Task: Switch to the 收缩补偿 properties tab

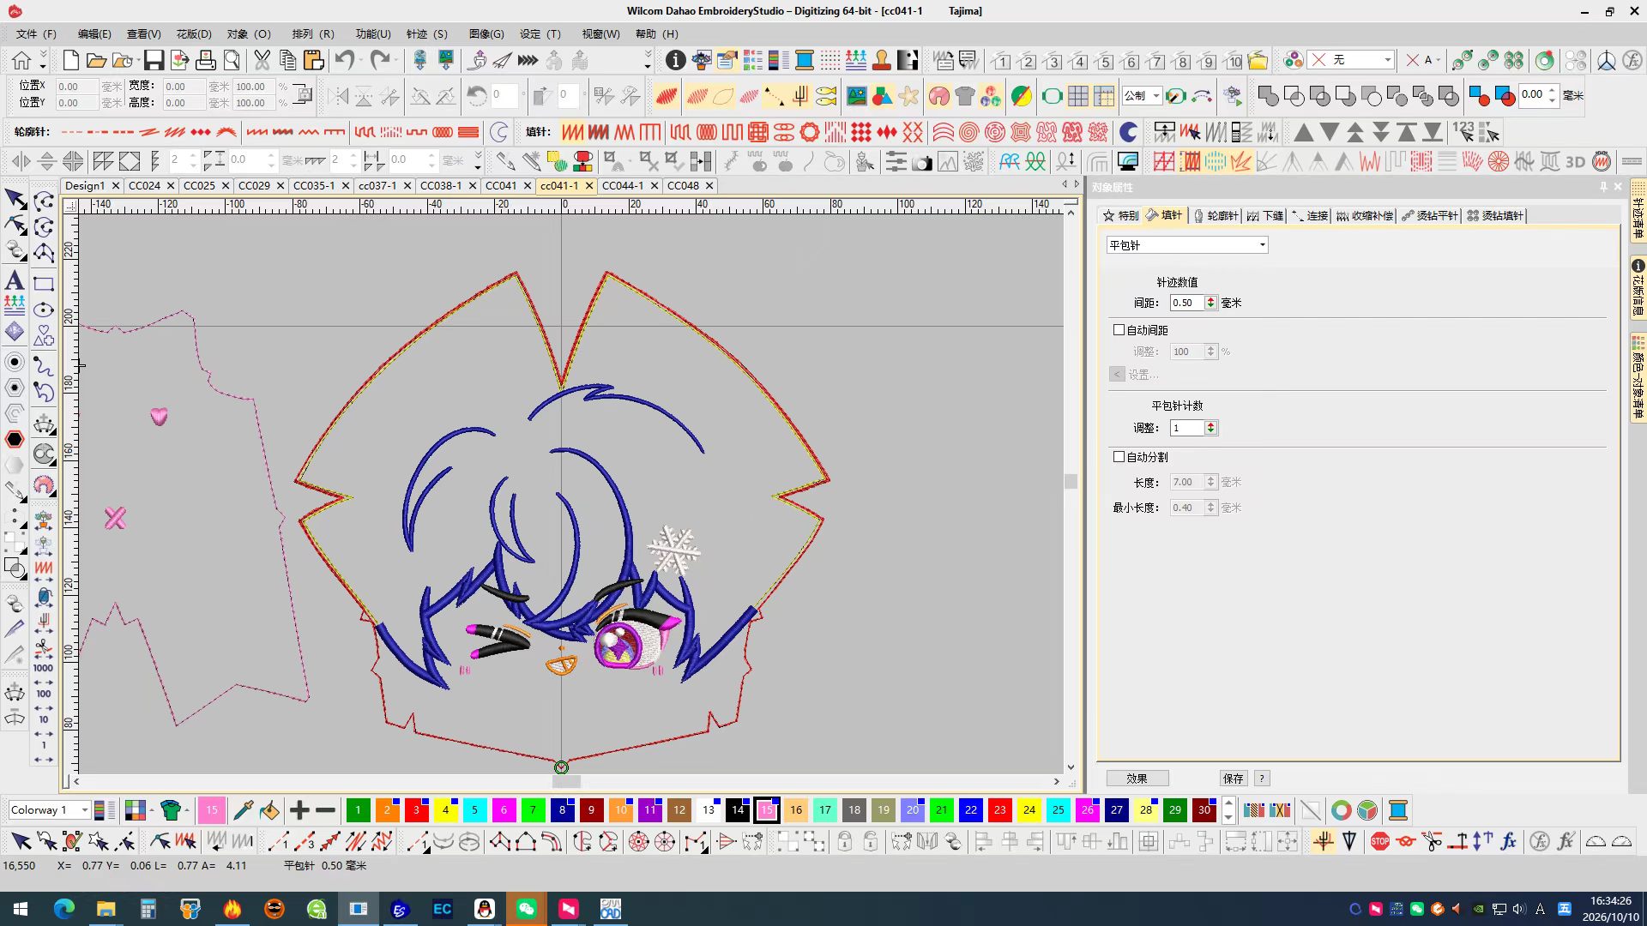Action: click(x=1365, y=216)
